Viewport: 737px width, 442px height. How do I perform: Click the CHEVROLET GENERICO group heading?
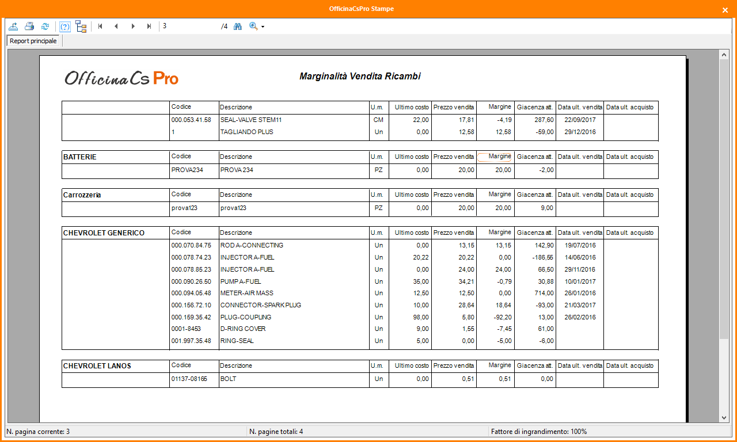104,233
